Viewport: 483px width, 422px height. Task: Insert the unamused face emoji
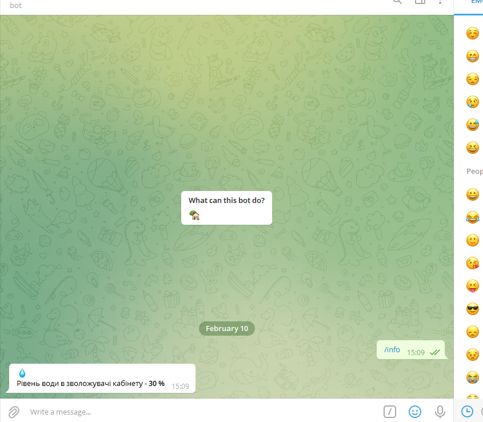(473, 79)
